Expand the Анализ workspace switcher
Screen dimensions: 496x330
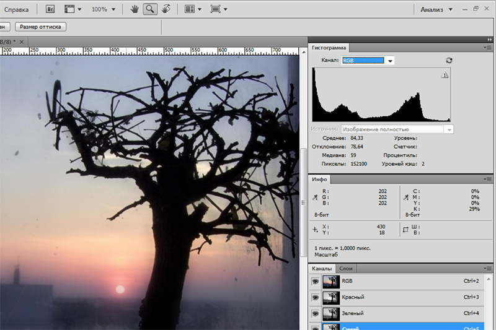[x=450, y=10]
